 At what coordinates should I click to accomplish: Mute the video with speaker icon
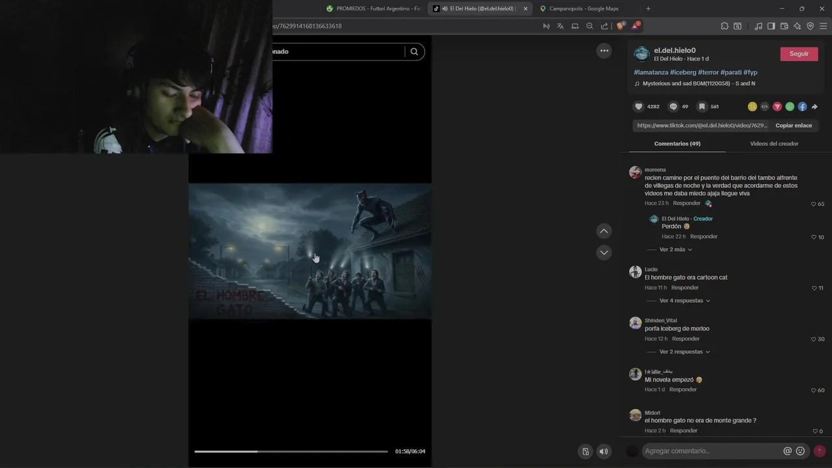(x=604, y=452)
